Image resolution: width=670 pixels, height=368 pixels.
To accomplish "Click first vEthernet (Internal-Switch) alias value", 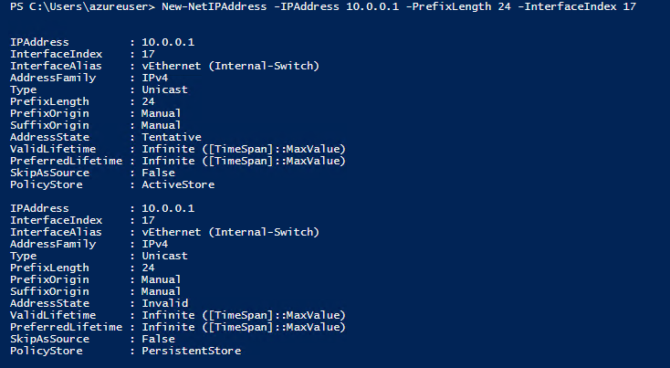I will pos(230,66).
